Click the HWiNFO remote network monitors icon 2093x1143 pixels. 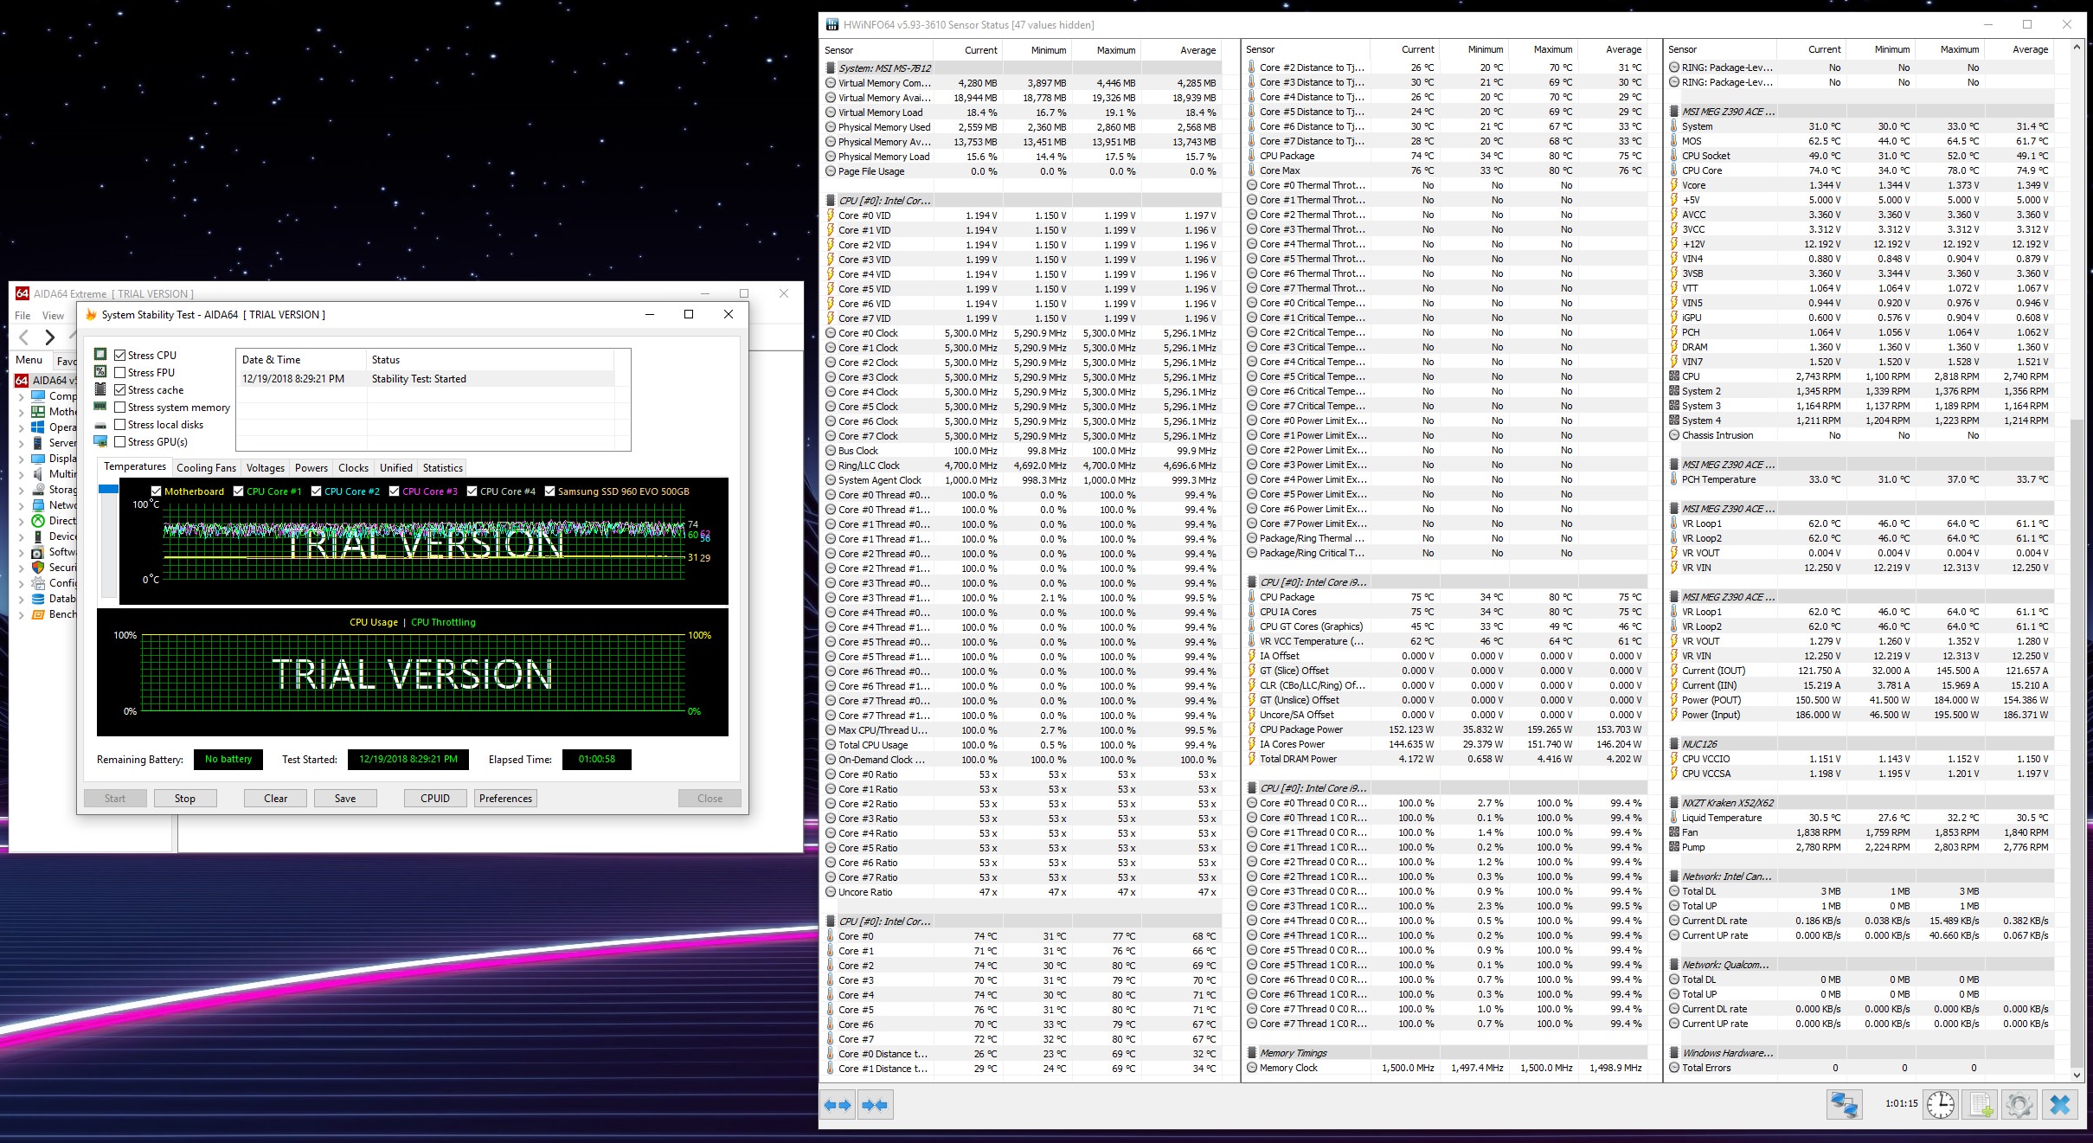(x=1844, y=1104)
